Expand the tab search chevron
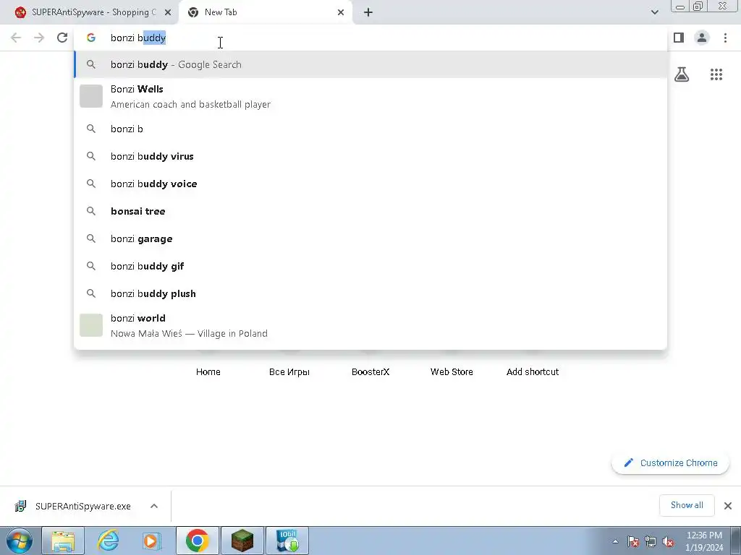The height and width of the screenshot is (555, 741). point(654,12)
